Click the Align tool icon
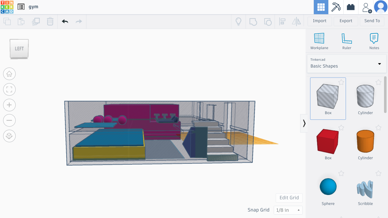388x218 pixels. [282, 22]
